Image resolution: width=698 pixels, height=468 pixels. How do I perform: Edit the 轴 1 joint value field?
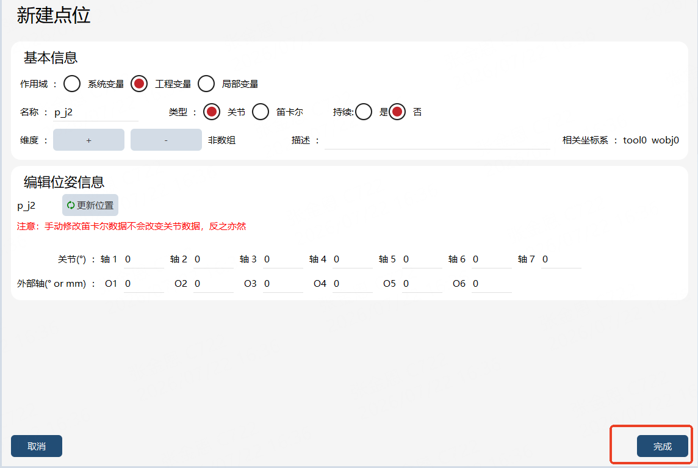(x=144, y=259)
